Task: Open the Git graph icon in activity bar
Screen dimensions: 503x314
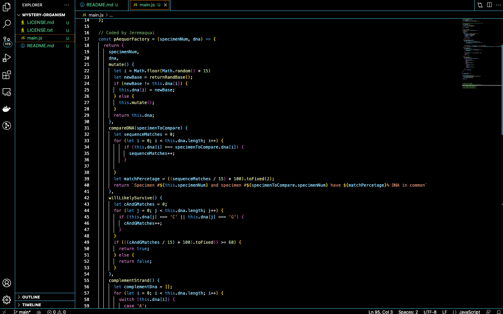Action: point(7,125)
